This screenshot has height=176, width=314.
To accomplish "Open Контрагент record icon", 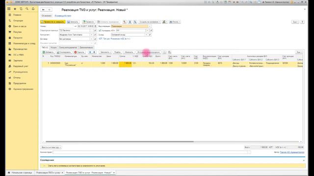I will click(x=95, y=35).
